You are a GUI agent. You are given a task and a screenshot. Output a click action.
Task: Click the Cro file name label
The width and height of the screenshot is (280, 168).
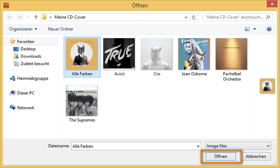(x=157, y=74)
